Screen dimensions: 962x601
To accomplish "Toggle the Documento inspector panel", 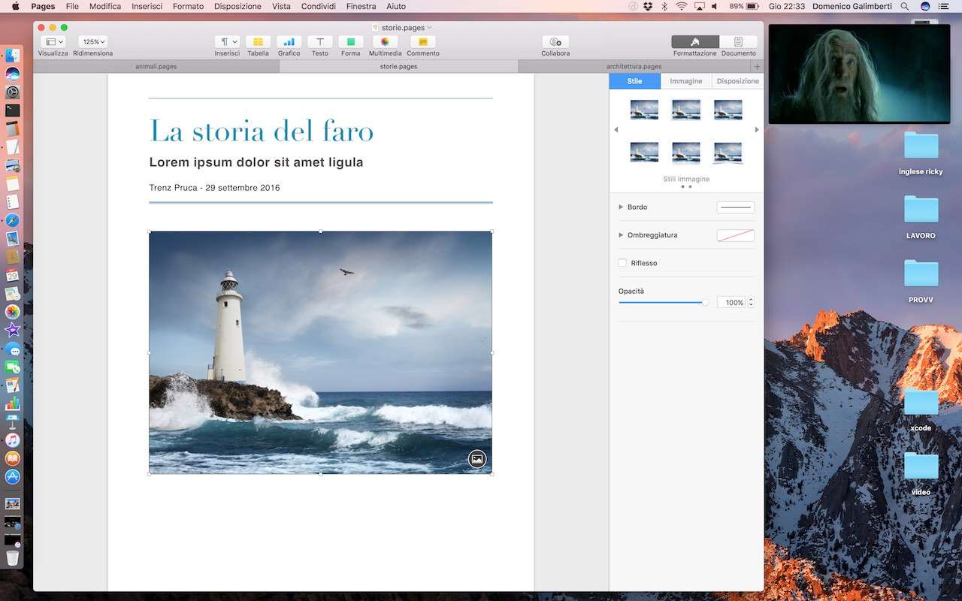I will [738, 42].
